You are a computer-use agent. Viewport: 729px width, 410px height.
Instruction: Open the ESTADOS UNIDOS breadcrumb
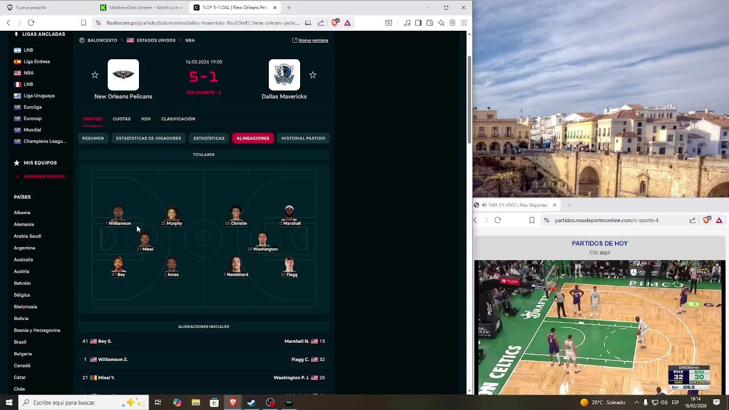[x=155, y=40]
